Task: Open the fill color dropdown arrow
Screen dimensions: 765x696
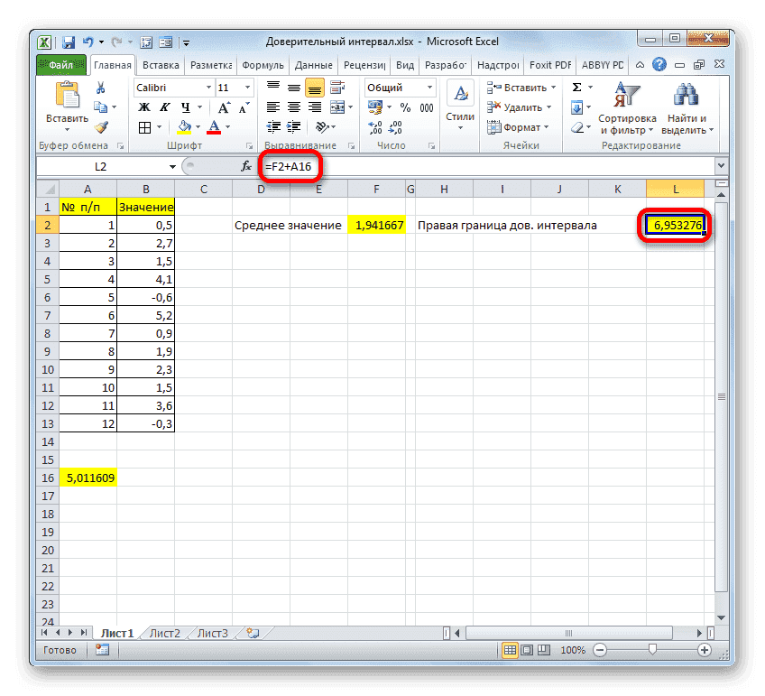Action: pyautogui.click(x=199, y=128)
